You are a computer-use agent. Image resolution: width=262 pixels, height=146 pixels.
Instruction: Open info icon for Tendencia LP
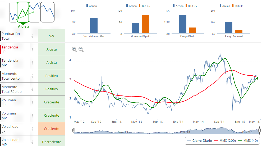32,49
